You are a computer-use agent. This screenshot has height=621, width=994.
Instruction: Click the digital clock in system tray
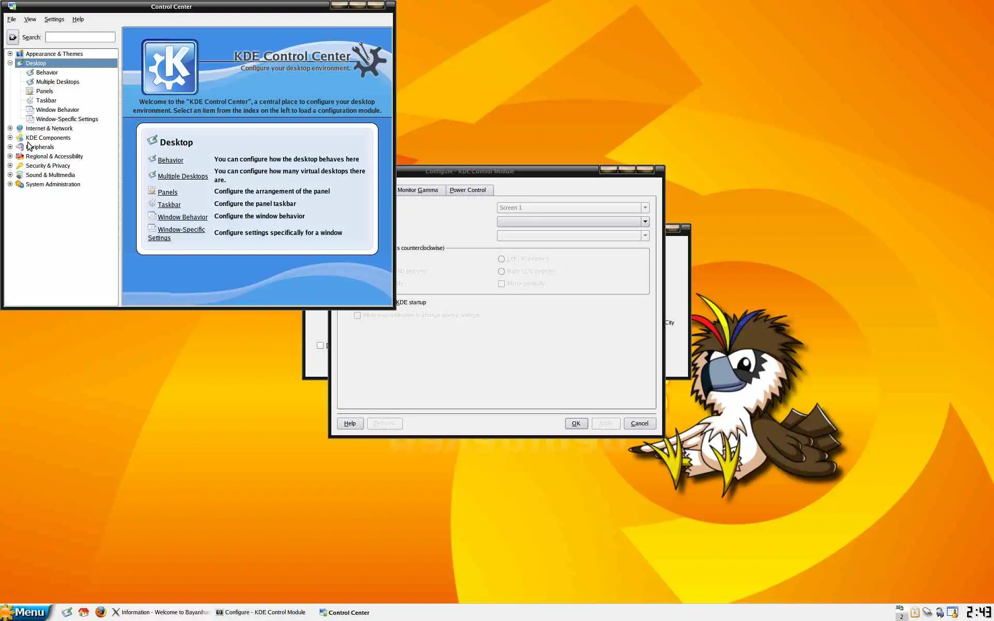point(978,612)
